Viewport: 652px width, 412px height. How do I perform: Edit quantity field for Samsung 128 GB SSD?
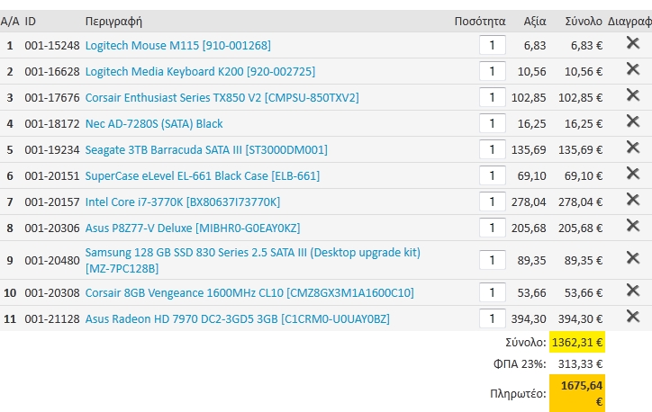[x=493, y=260]
